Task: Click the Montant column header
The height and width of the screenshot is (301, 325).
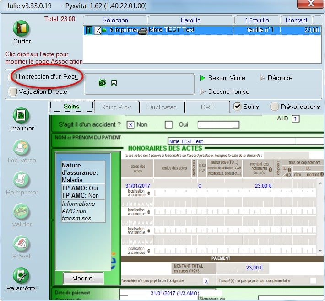Action: coord(296,20)
